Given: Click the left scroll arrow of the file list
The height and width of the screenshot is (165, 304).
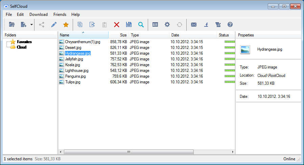Looking at the screenshot, I should click(x=61, y=152).
